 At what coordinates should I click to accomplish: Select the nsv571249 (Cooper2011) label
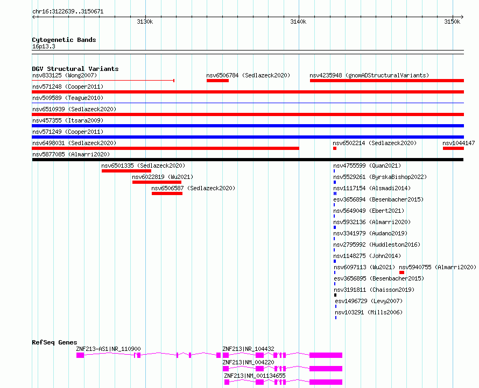[x=68, y=132]
